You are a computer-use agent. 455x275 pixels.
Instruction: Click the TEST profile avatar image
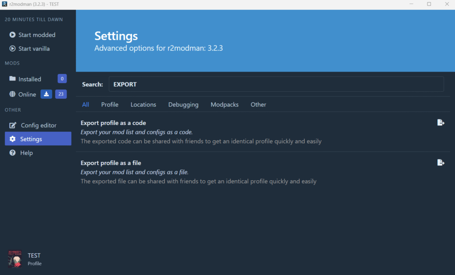(x=15, y=259)
